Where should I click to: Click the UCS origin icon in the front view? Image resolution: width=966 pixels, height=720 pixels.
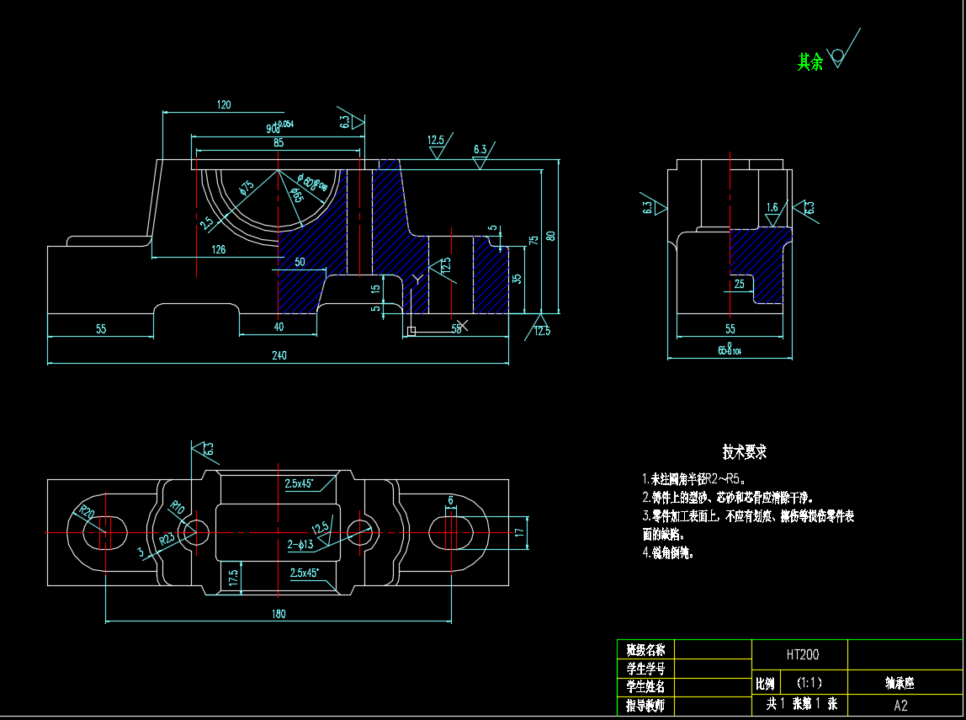click(411, 330)
